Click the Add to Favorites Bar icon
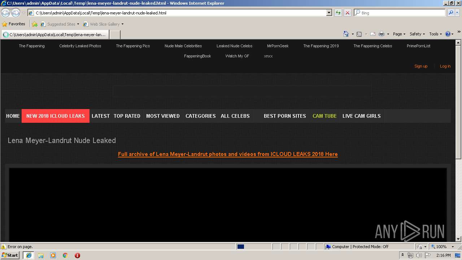Viewport: 462px width, 260px height. click(35, 24)
